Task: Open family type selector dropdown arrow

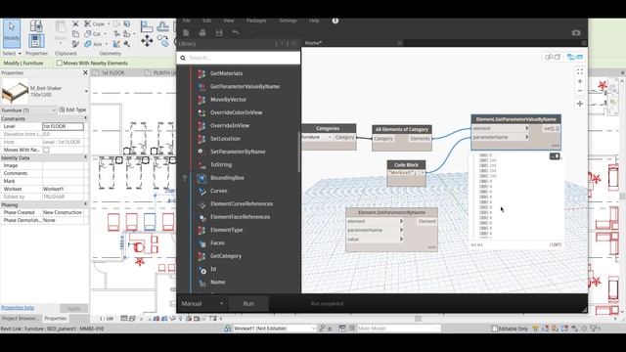Action: 86,91
